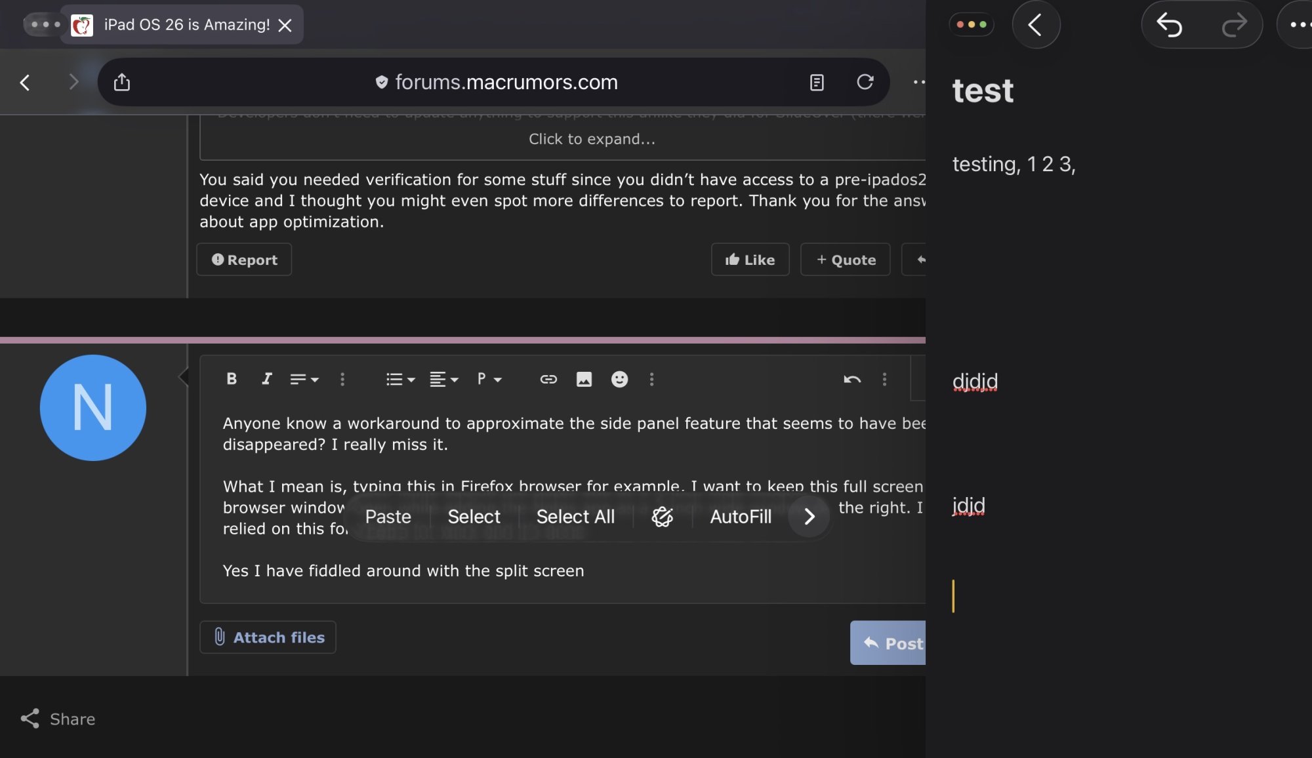Reload the MacRumors forum page
1312x758 pixels.
click(x=865, y=82)
